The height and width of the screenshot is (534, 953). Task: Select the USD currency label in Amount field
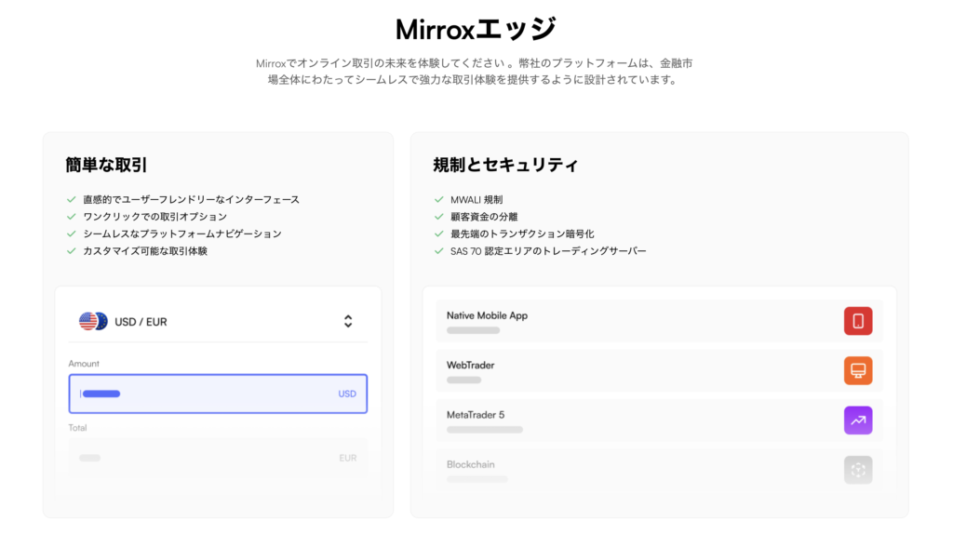347,394
